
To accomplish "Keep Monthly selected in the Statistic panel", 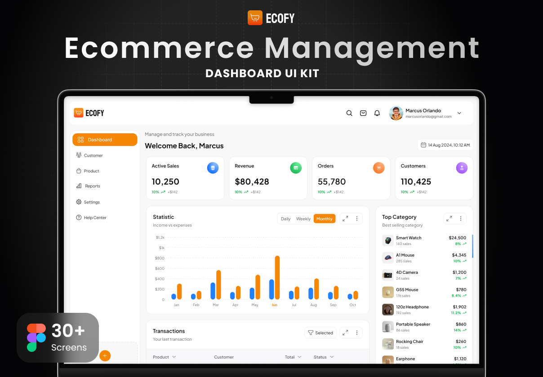I will [325, 219].
